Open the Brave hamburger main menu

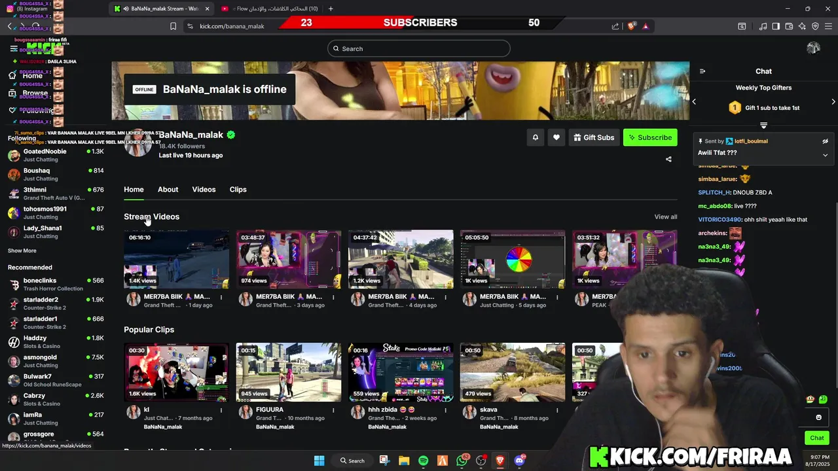(829, 26)
